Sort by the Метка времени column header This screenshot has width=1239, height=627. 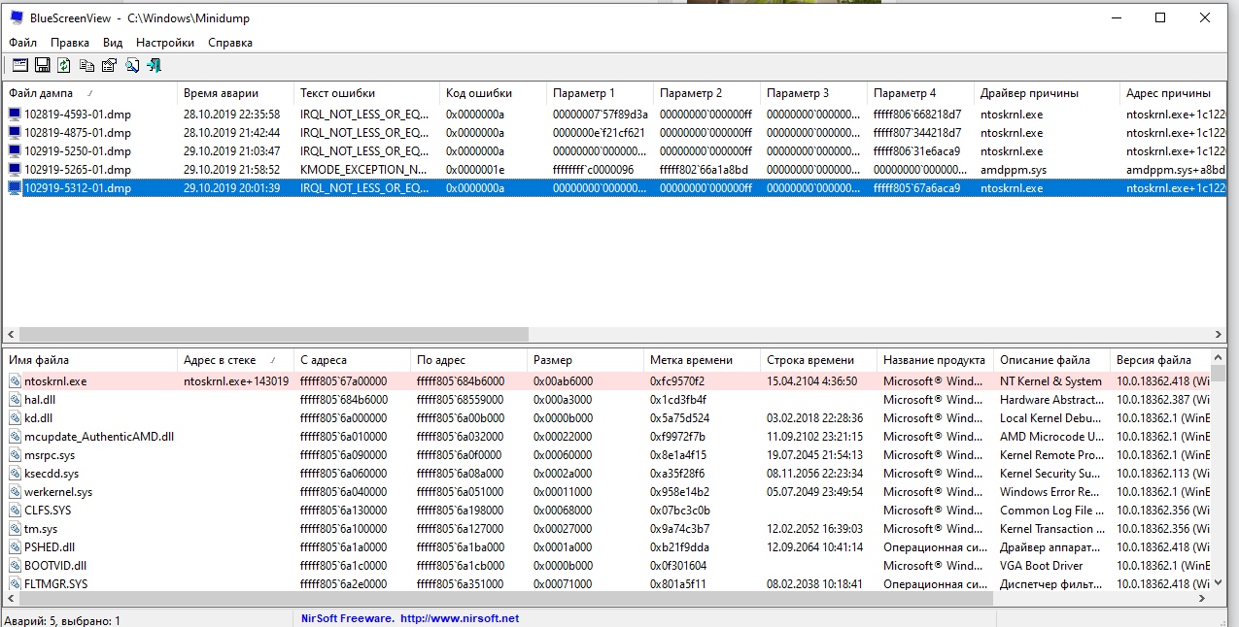coord(703,360)
